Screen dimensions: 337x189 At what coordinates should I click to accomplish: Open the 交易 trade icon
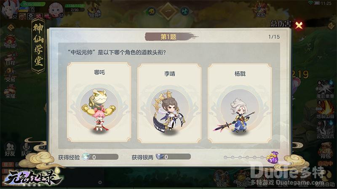[x=10, y=75]
